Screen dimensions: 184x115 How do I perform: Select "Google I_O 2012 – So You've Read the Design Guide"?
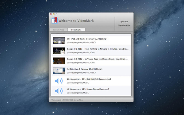(x=98, y=59)
